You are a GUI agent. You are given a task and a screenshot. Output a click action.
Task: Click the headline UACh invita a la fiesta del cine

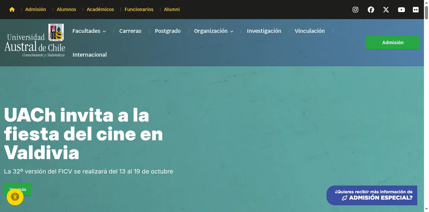pos(83,134)
